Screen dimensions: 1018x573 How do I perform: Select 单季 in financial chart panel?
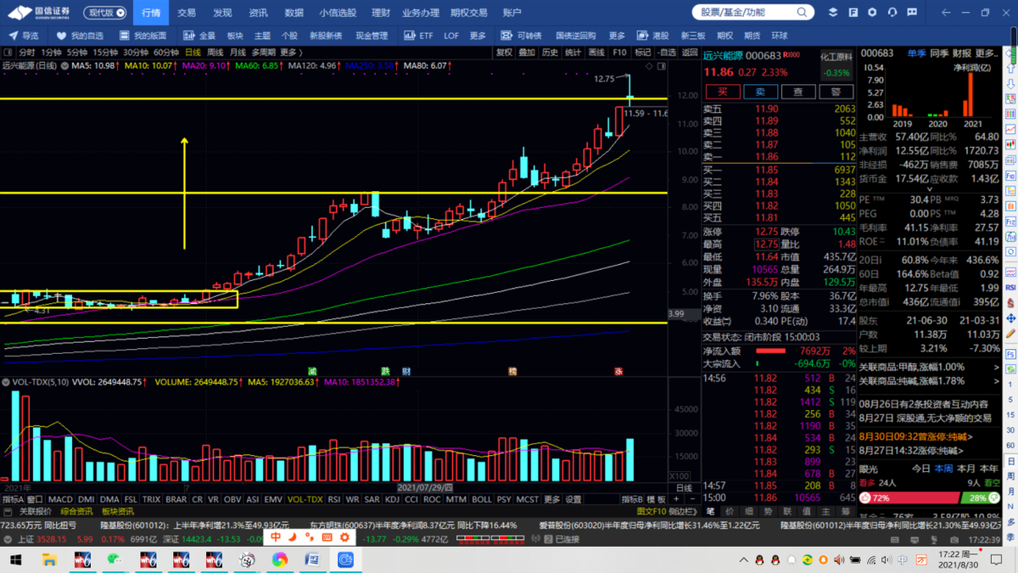coord(916,53)
